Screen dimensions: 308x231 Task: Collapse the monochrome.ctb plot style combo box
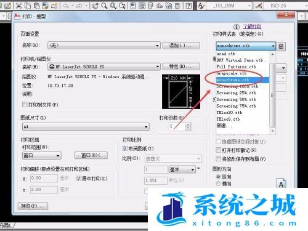tap(246, 46)
